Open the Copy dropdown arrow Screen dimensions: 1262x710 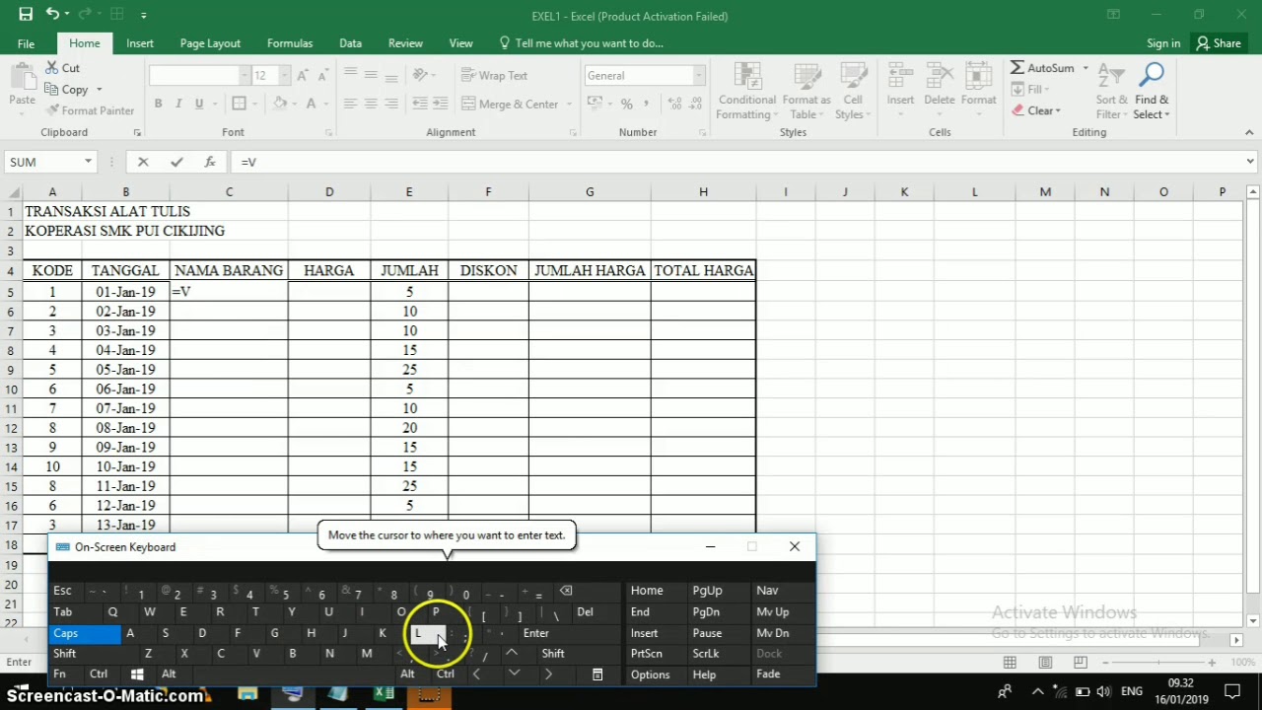99,90
